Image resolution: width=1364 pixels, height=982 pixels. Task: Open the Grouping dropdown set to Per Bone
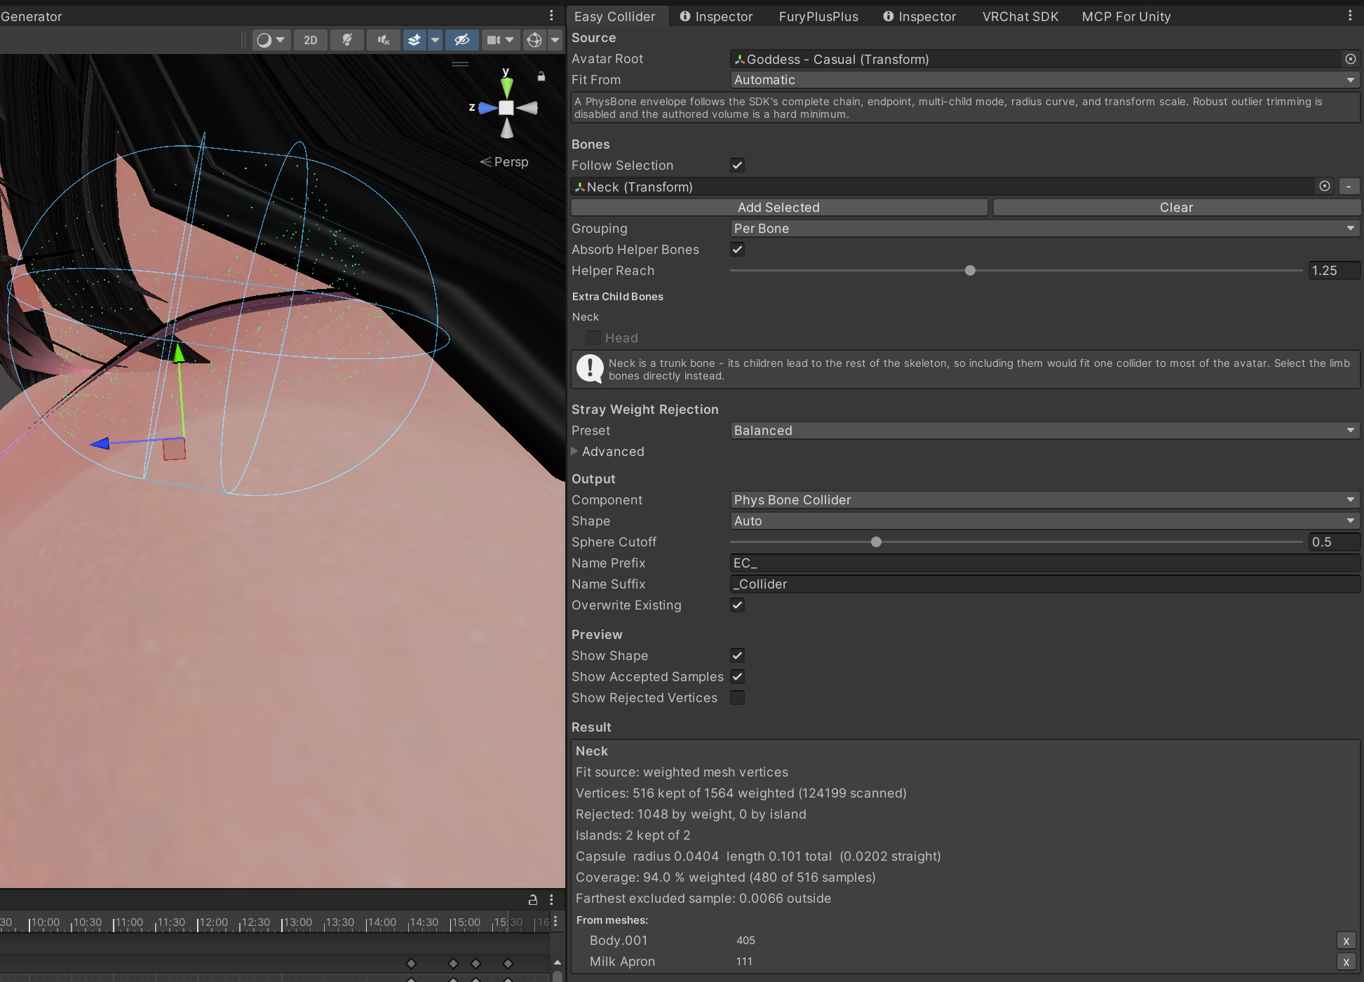[x=1045, y=229]
